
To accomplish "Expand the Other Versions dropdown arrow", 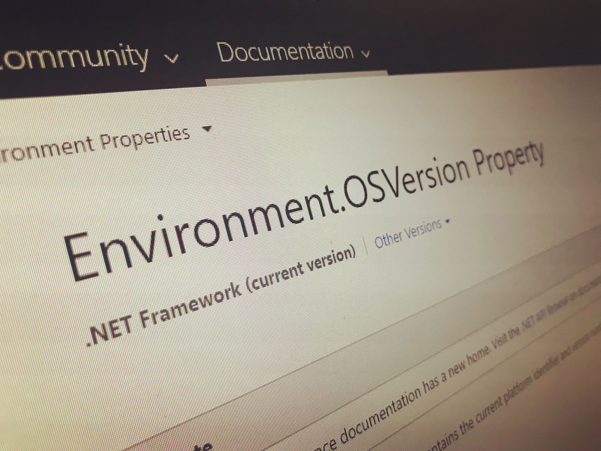I will click(447, 222).
